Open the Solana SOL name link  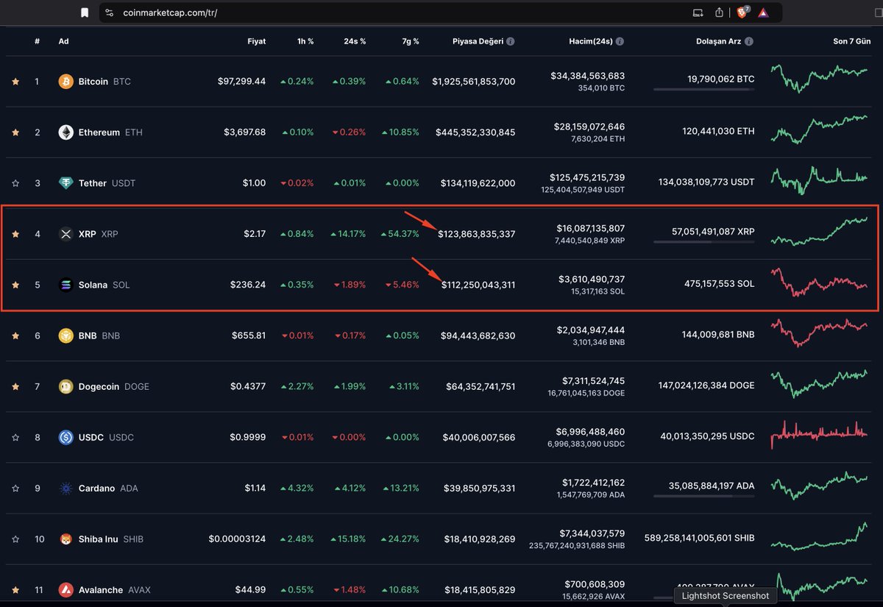point(104,285)
